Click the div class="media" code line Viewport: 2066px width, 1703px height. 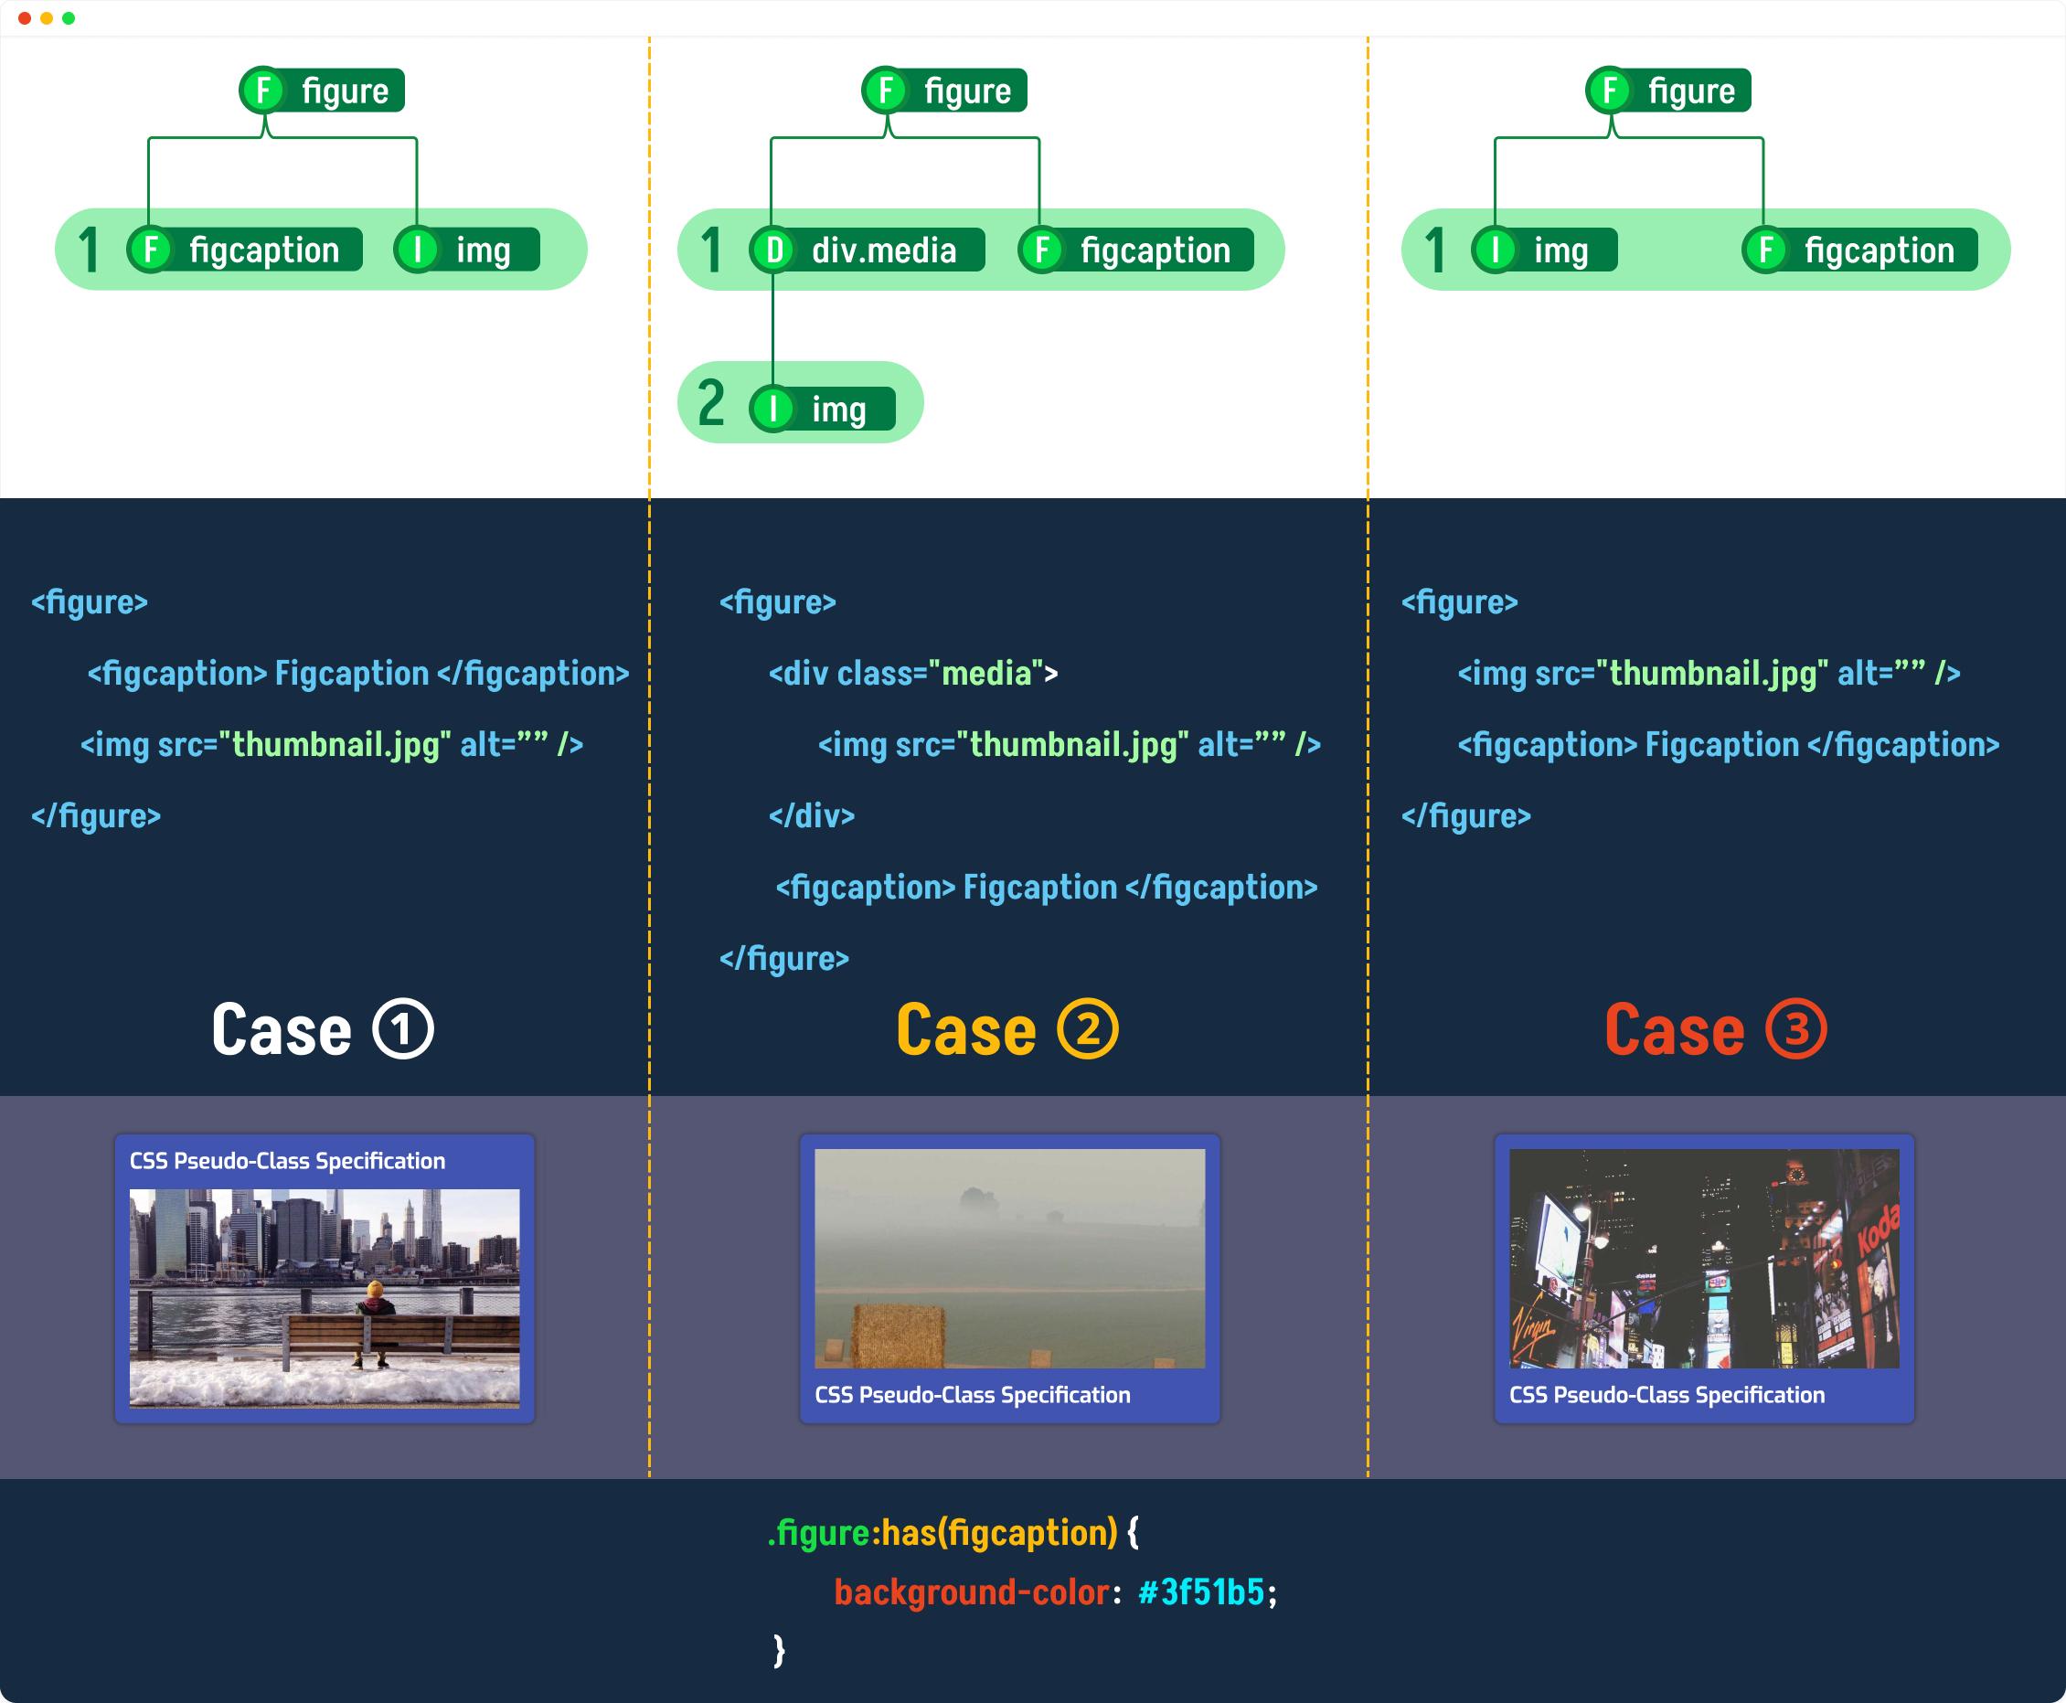click(x=913, y=673)
